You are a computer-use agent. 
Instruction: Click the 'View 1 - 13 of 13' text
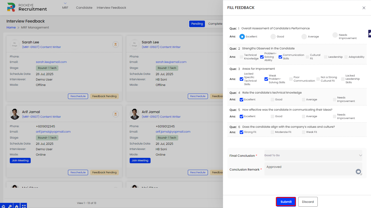tap(87, 203)
